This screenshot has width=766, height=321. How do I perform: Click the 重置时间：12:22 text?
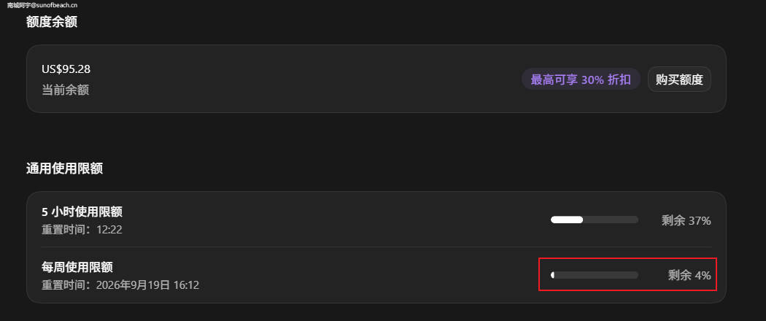82,230
